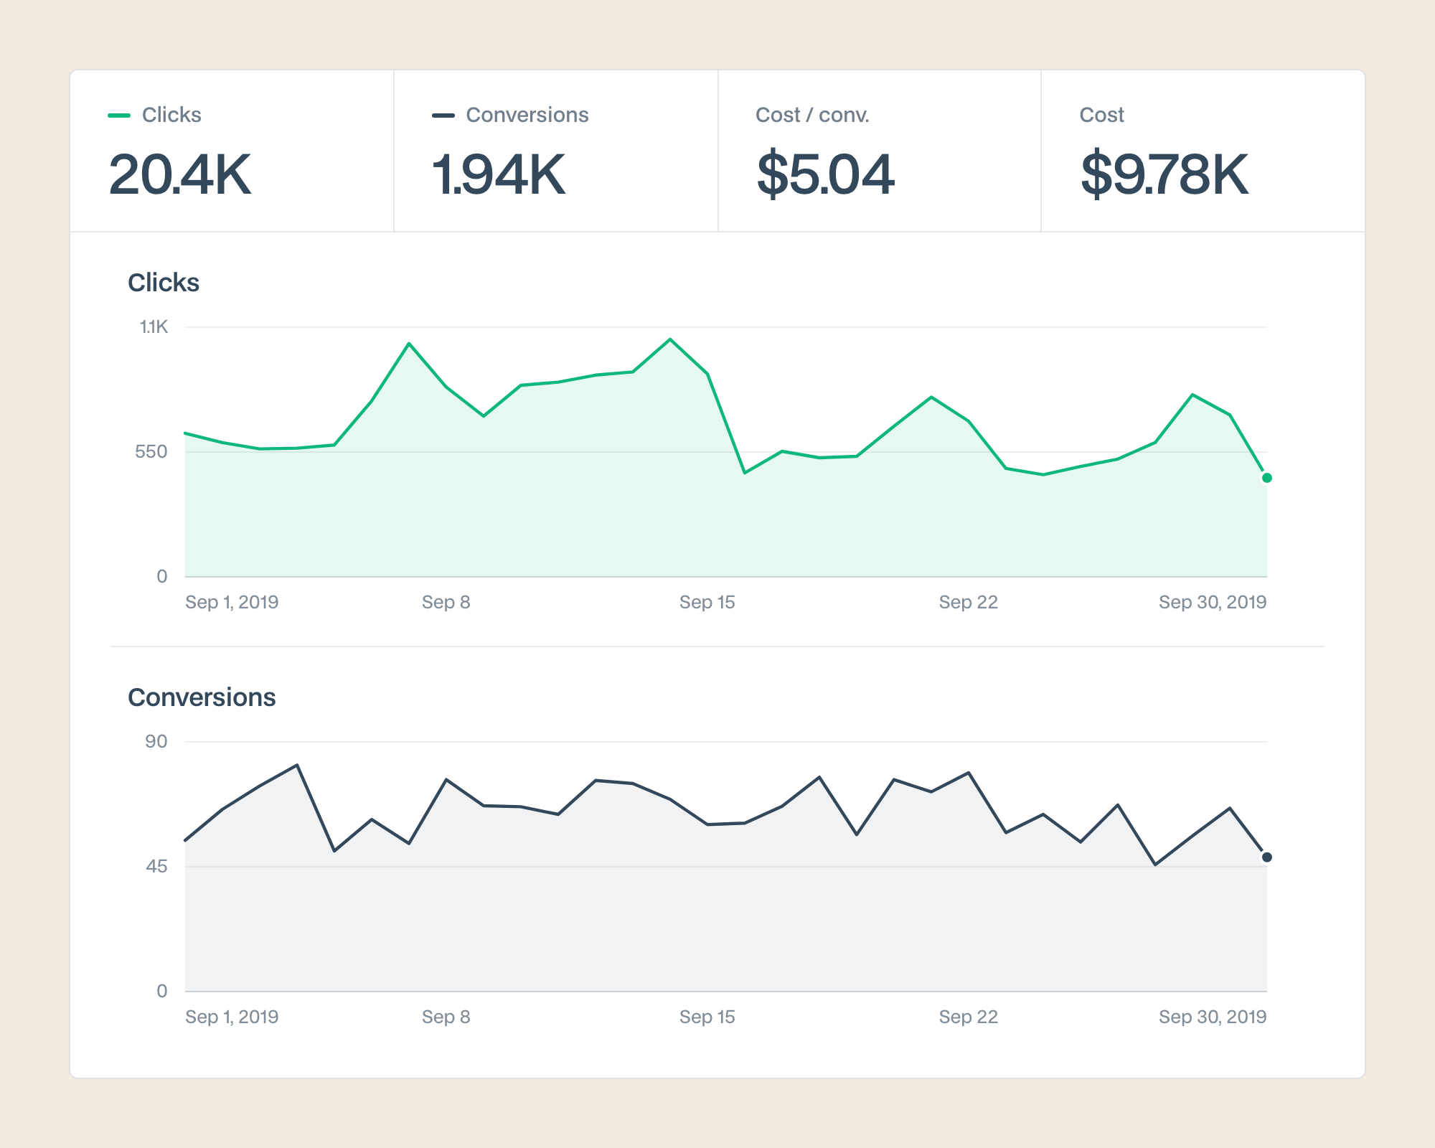Screen dimensions: 1435x1148
Task: Click Sep 30, 2019 label under Clicks chart
Action: [x=1213, y=602]
